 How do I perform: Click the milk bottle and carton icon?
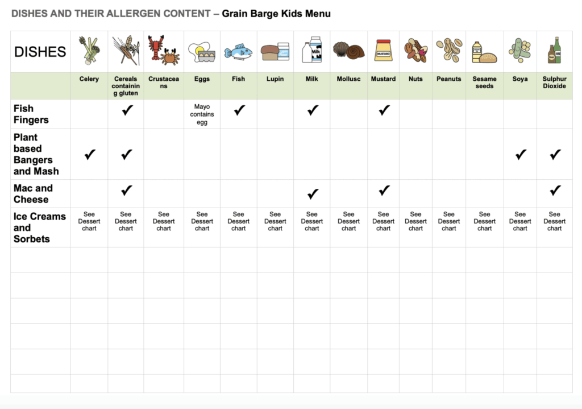(312, 49)
